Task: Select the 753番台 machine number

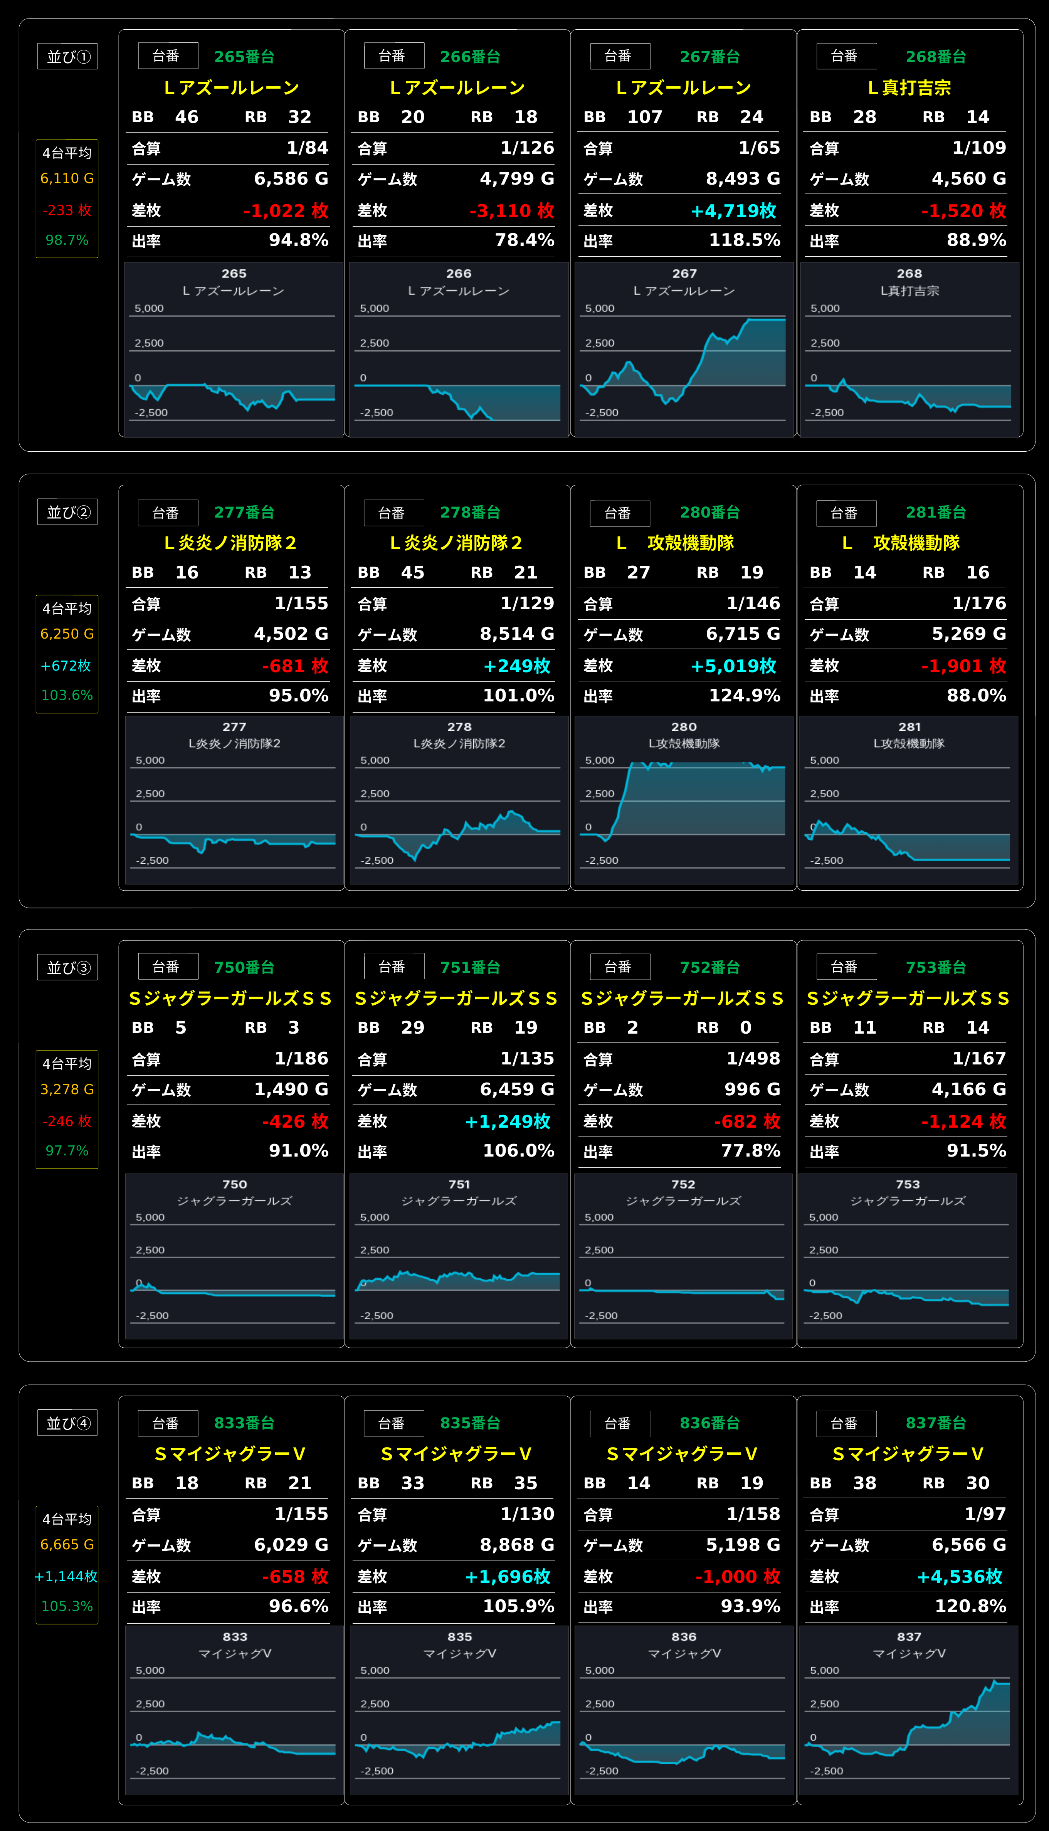Action: [936, 967]
